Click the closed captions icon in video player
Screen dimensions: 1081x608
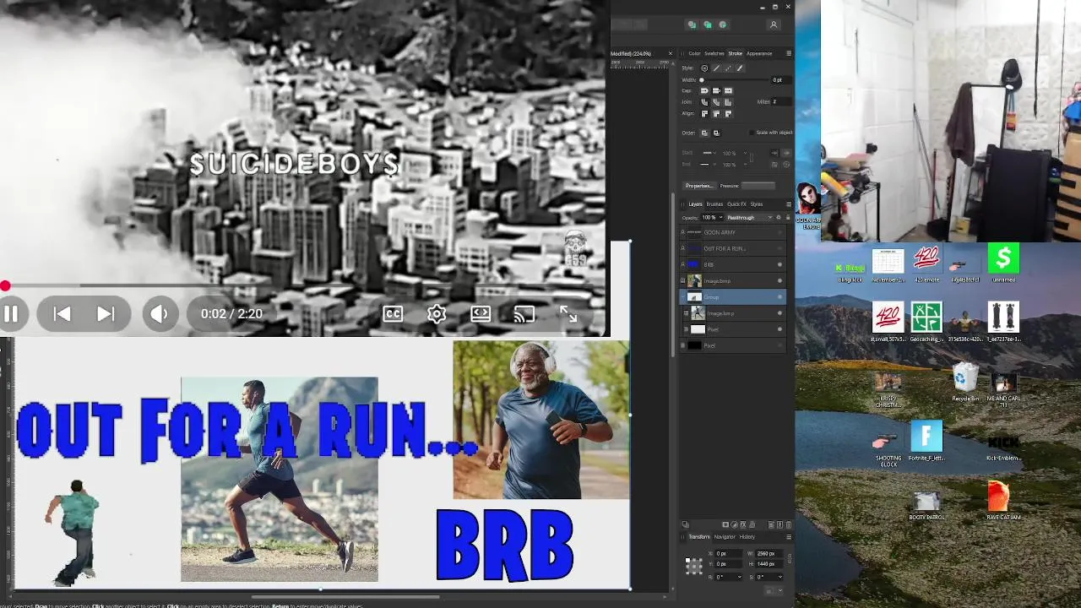393,313
